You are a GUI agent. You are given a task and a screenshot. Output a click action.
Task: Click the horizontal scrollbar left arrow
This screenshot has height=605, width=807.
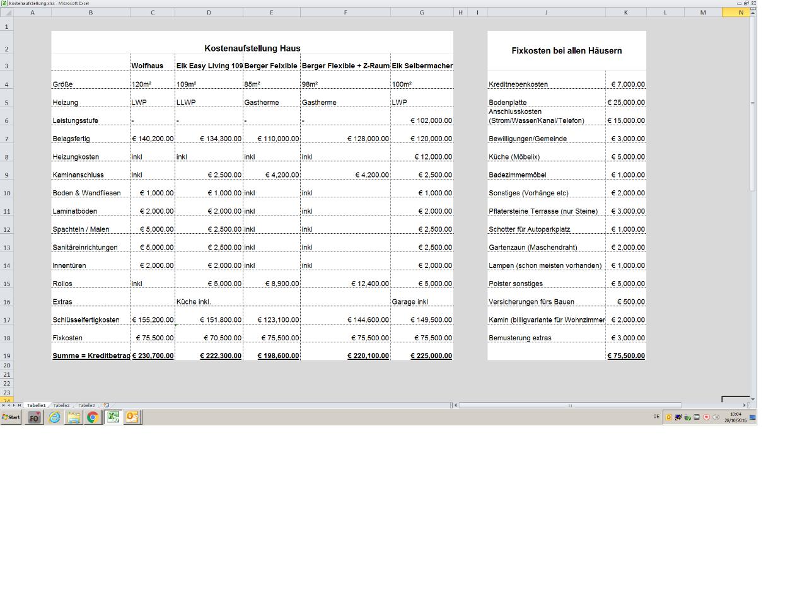pos(456,405)
